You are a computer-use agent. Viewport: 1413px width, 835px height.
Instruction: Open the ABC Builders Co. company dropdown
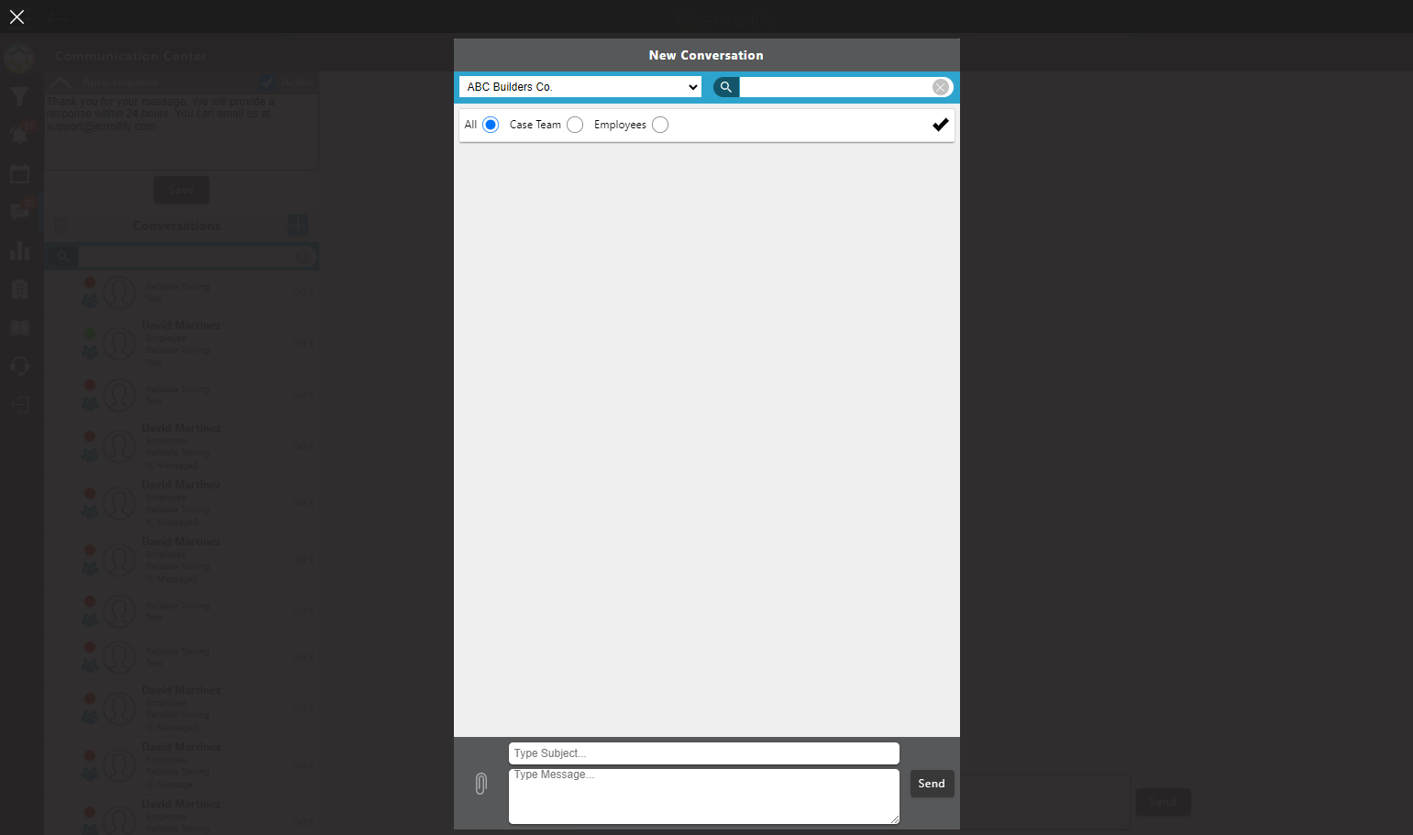coord(580,87)
